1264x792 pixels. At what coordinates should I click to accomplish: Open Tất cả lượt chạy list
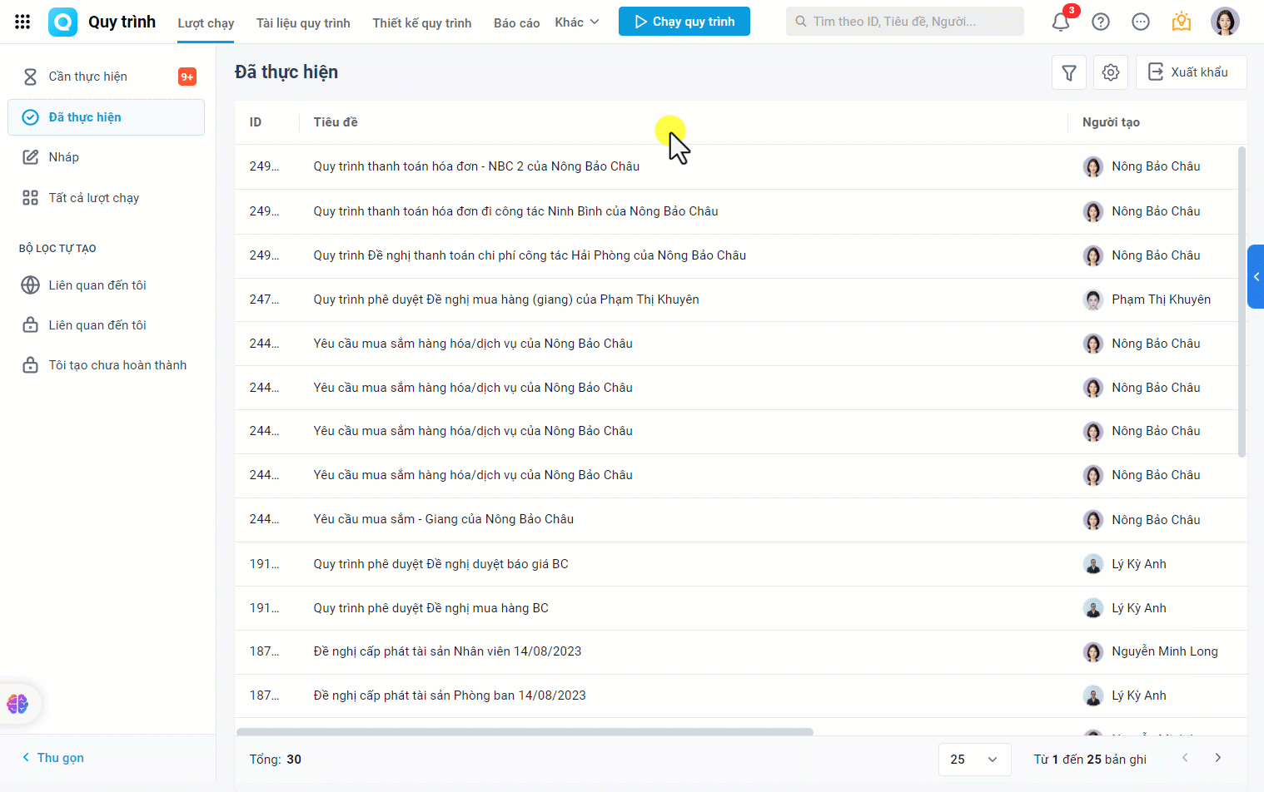coord(106,198)
